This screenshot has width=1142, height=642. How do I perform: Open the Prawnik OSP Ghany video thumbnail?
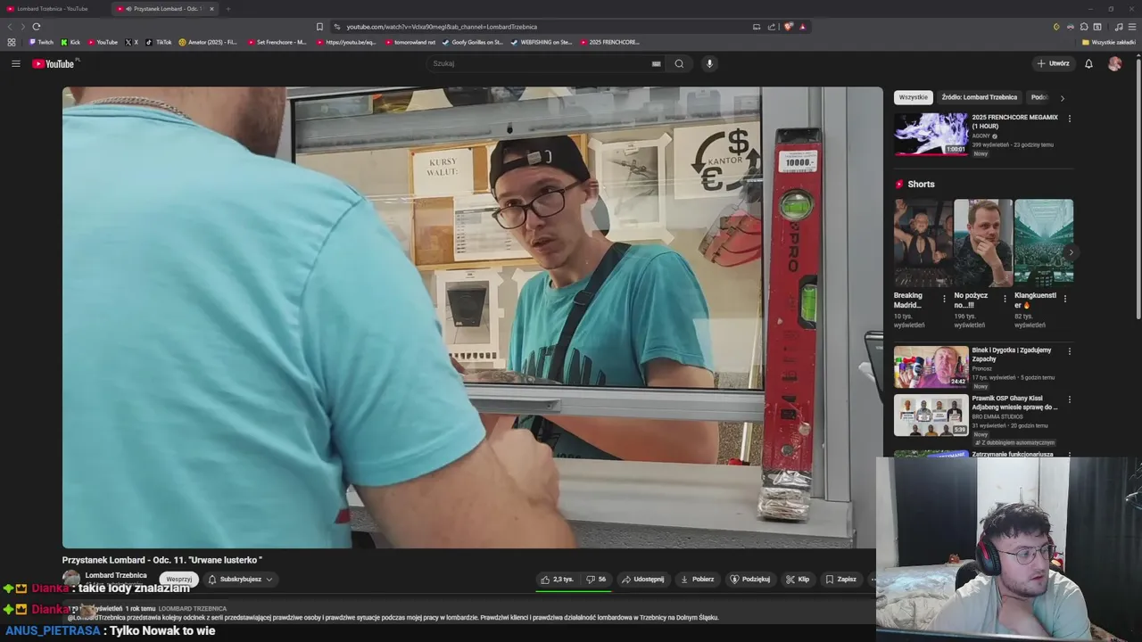tap(931, 415)
